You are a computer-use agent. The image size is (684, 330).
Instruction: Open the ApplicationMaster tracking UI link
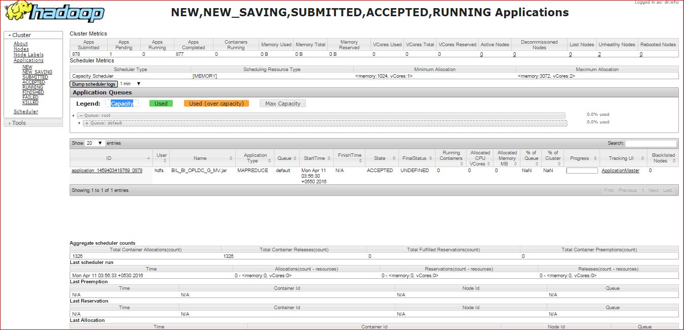[621, 170]
